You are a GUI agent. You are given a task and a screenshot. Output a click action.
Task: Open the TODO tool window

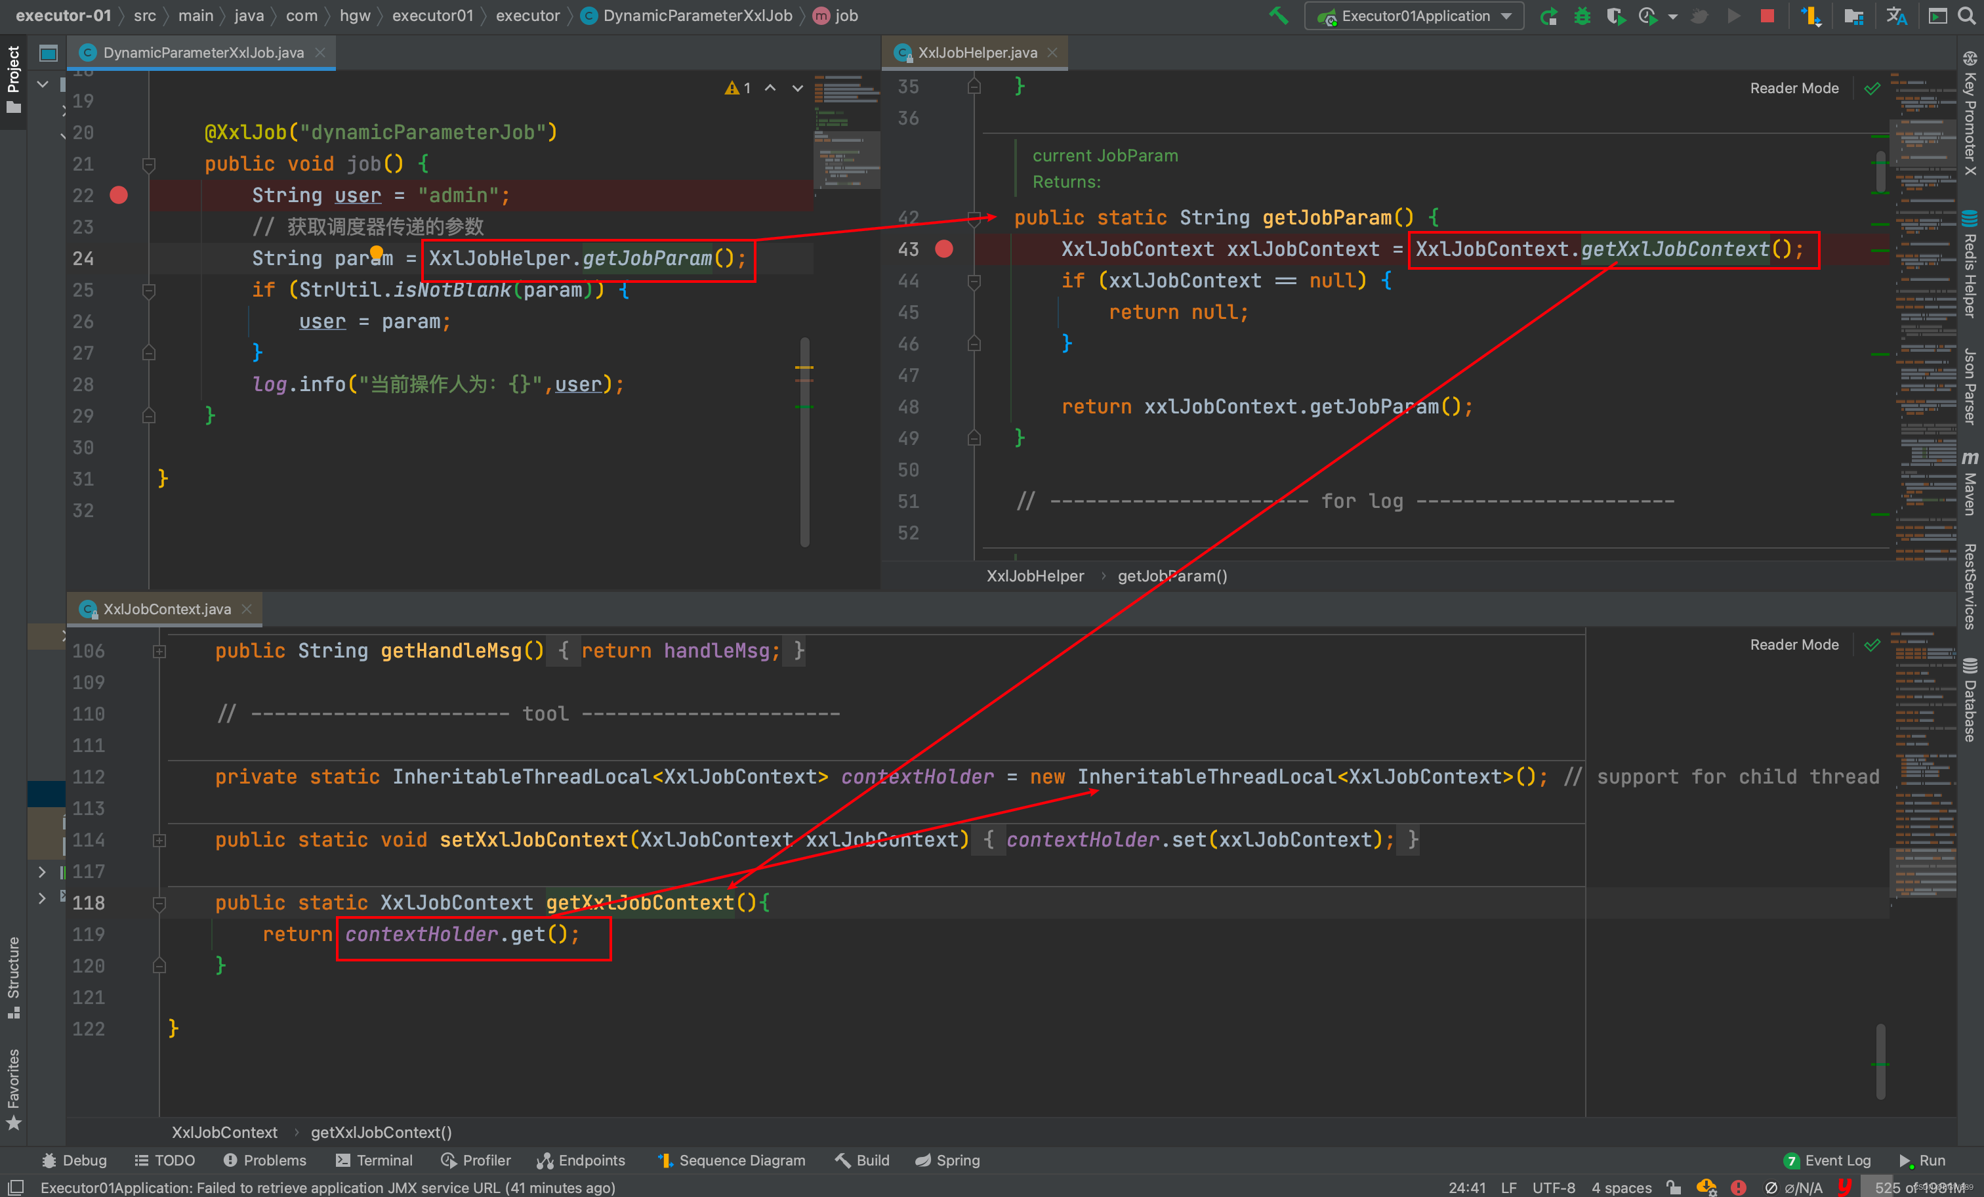pyautogui.click(x=164, y=1160)
